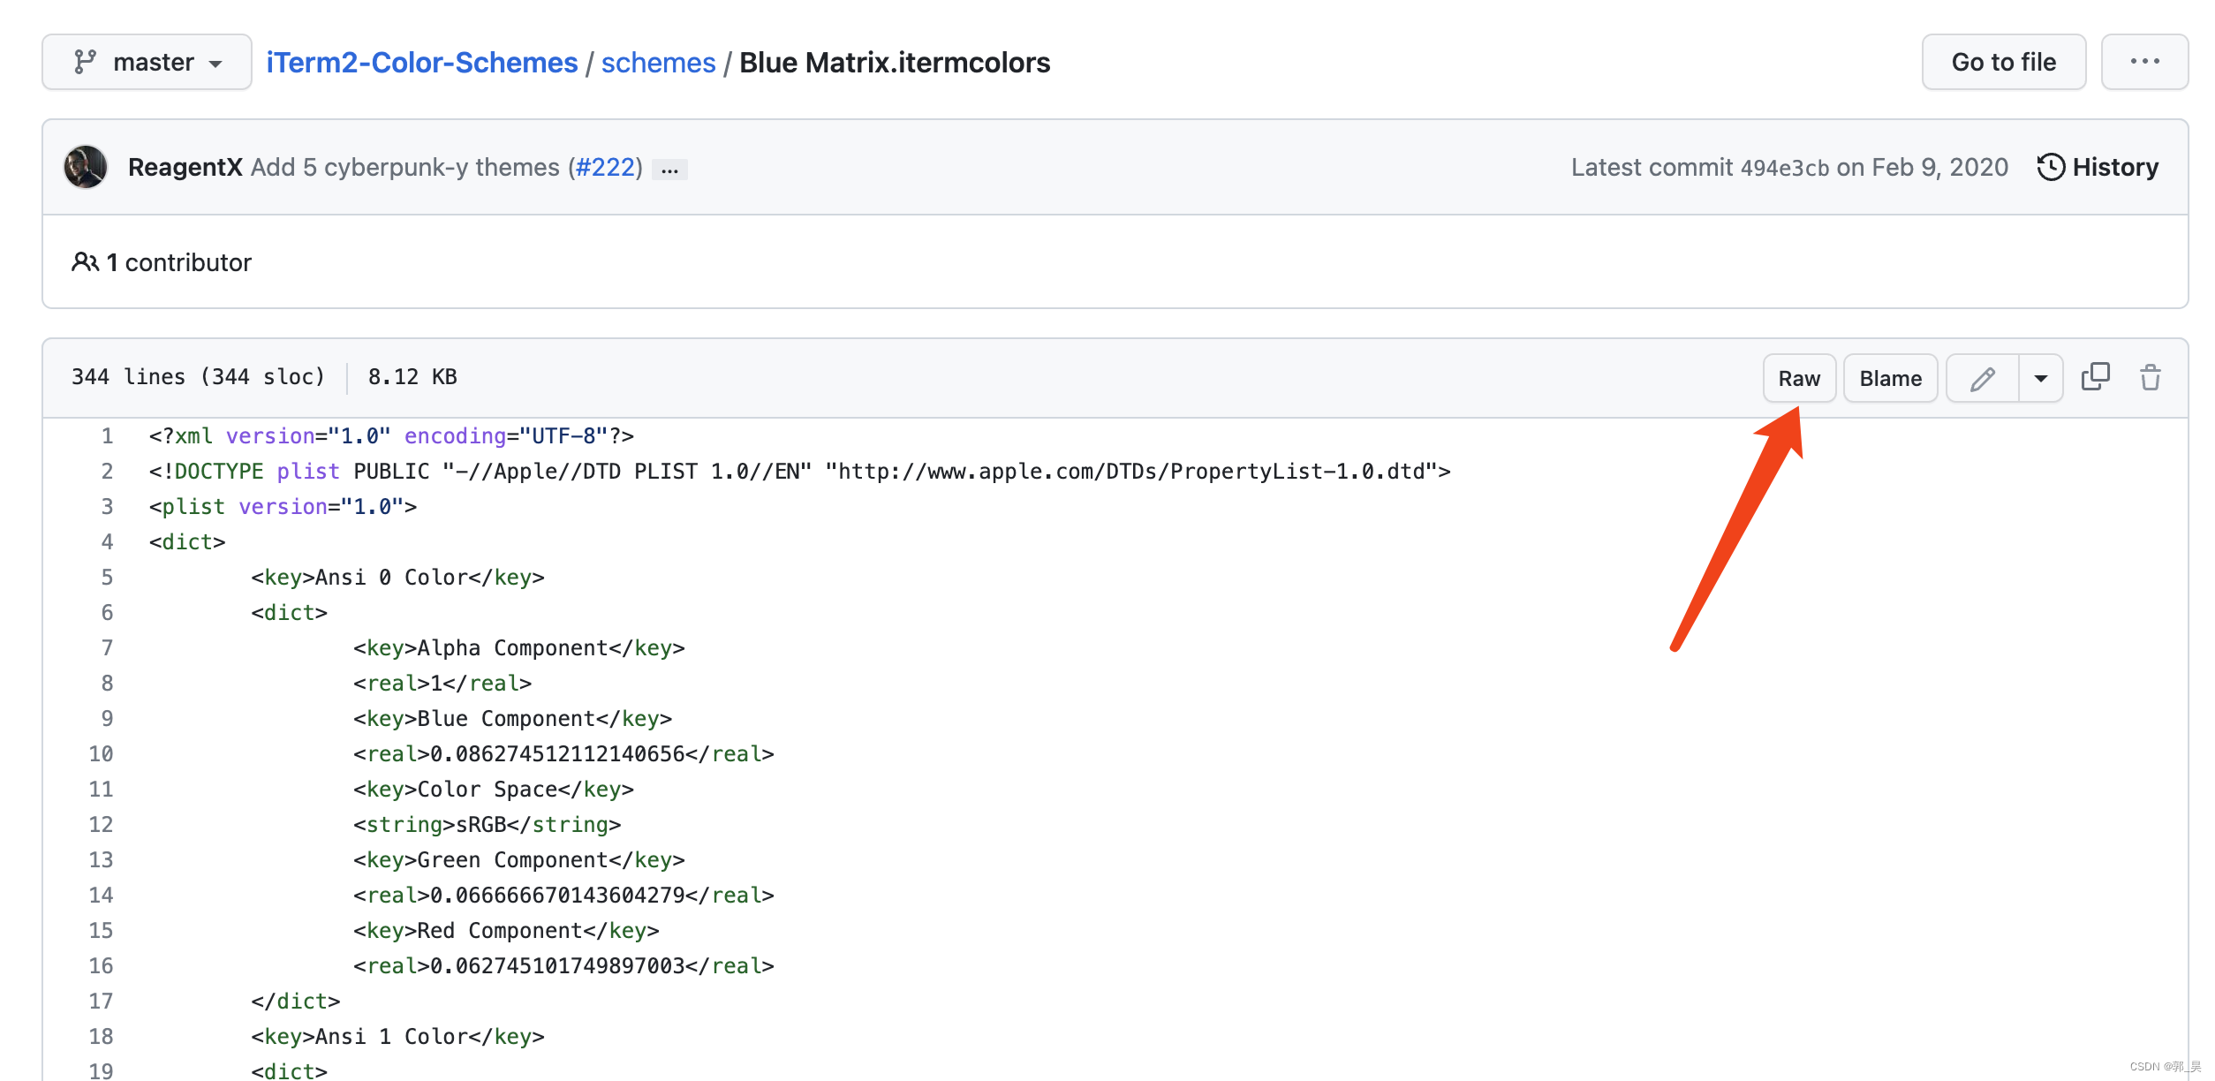
Task: Click the 8.12 KB file size
Action: click(x=412, y=376)
